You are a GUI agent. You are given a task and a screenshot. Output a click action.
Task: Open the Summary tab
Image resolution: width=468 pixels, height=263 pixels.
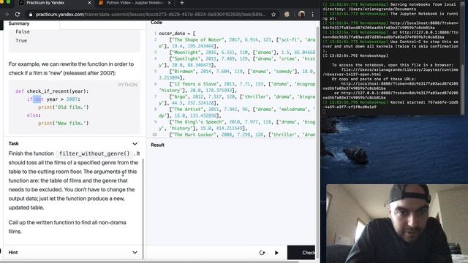(19, 23)
